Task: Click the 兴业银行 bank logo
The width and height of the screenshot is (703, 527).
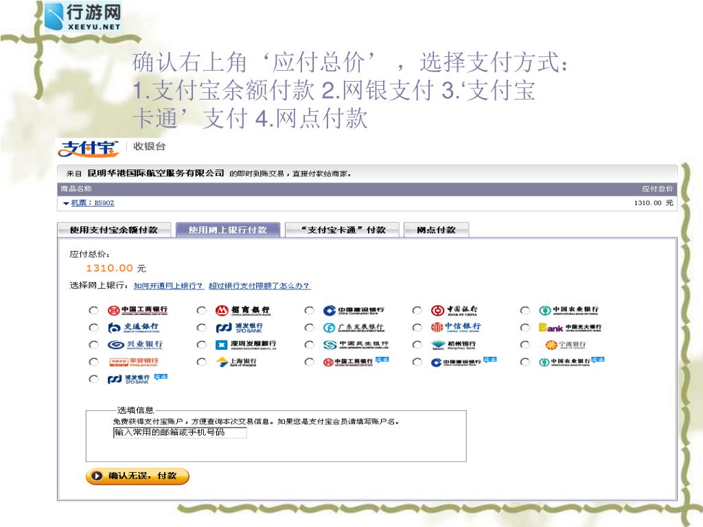Action: 135,344
